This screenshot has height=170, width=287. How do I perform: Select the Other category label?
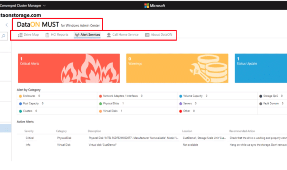coord(187,111)
